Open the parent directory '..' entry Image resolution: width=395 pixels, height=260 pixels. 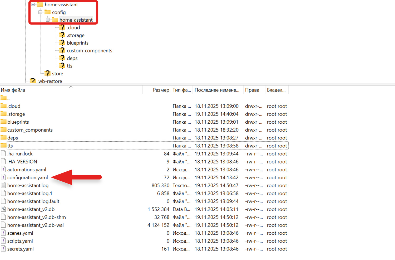(8, 98)
